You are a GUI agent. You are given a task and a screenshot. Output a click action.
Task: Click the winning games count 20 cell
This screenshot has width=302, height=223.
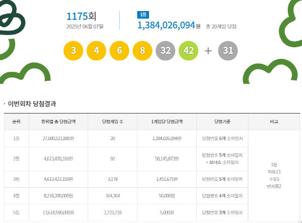point(113,139)
